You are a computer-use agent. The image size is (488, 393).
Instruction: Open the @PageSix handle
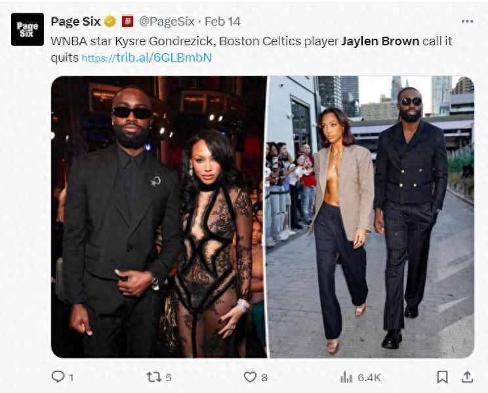pos(167,21)
